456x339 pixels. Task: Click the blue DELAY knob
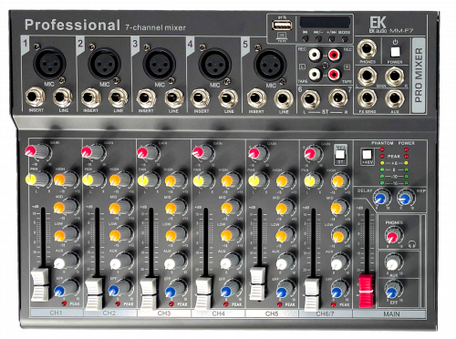tap(382, 198)
